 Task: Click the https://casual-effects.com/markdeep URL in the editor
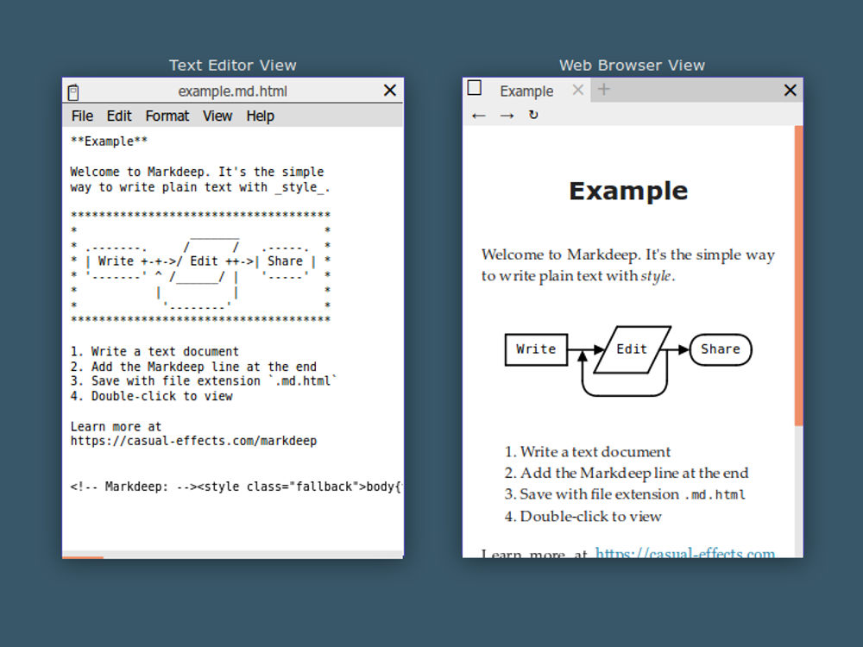[x=193, y=441]
